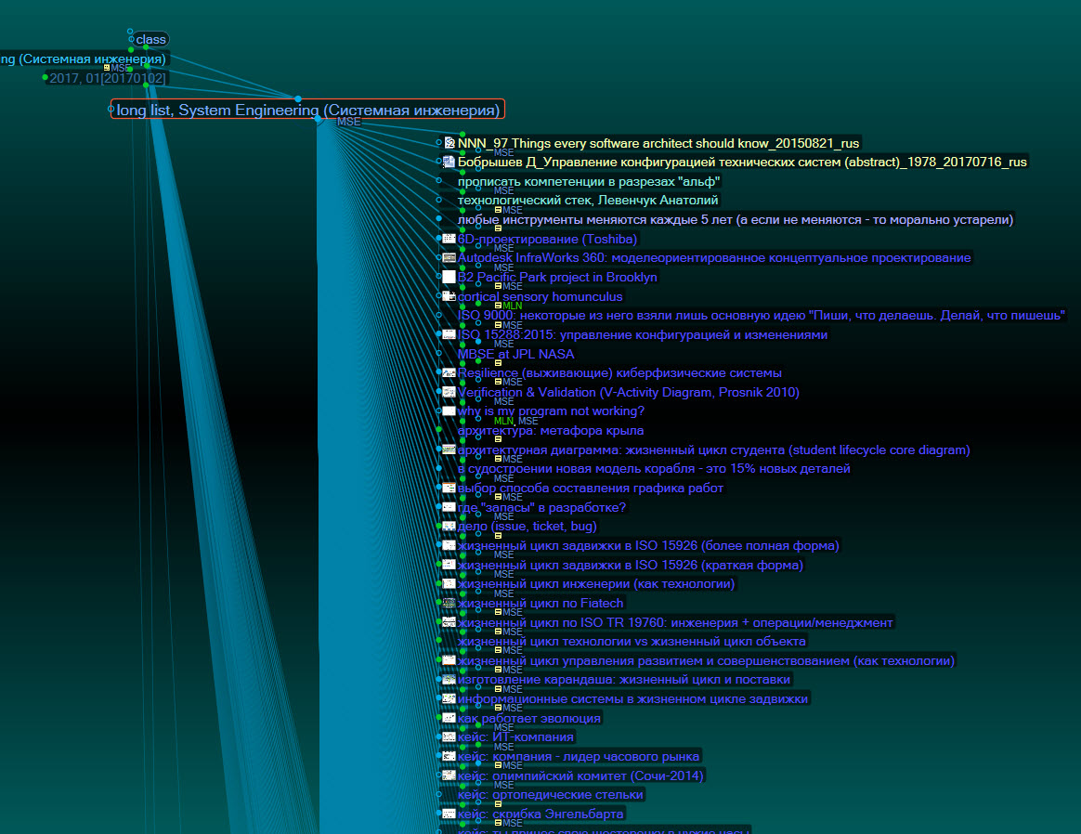The height and width of the screenshot is (834, 1081).
Task: Click the picture icon for "изготовление карандаша" node
Action: click(x=449, y=680)
